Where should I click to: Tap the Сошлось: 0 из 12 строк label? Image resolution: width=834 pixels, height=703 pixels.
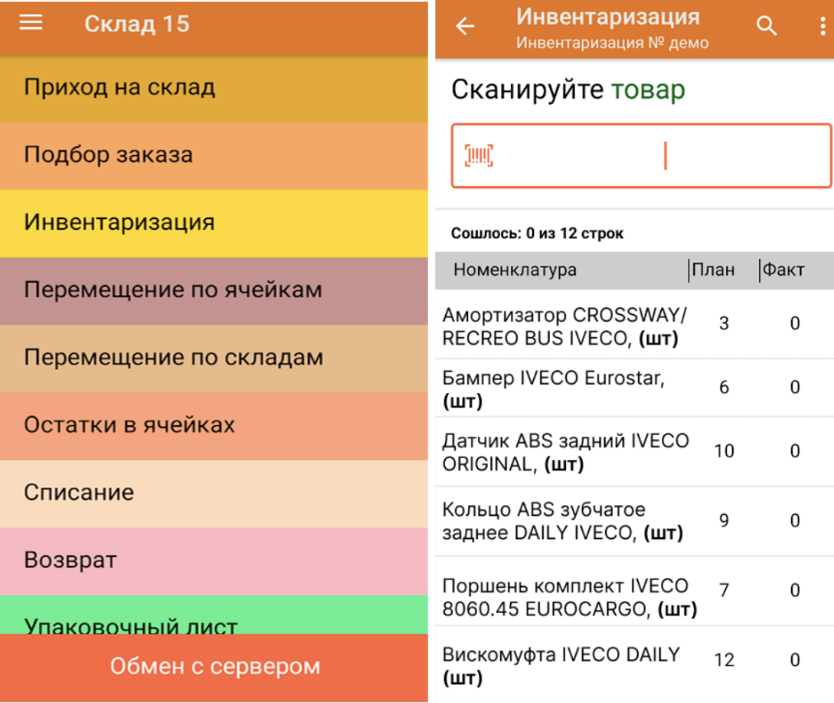[x=536, y=233]
